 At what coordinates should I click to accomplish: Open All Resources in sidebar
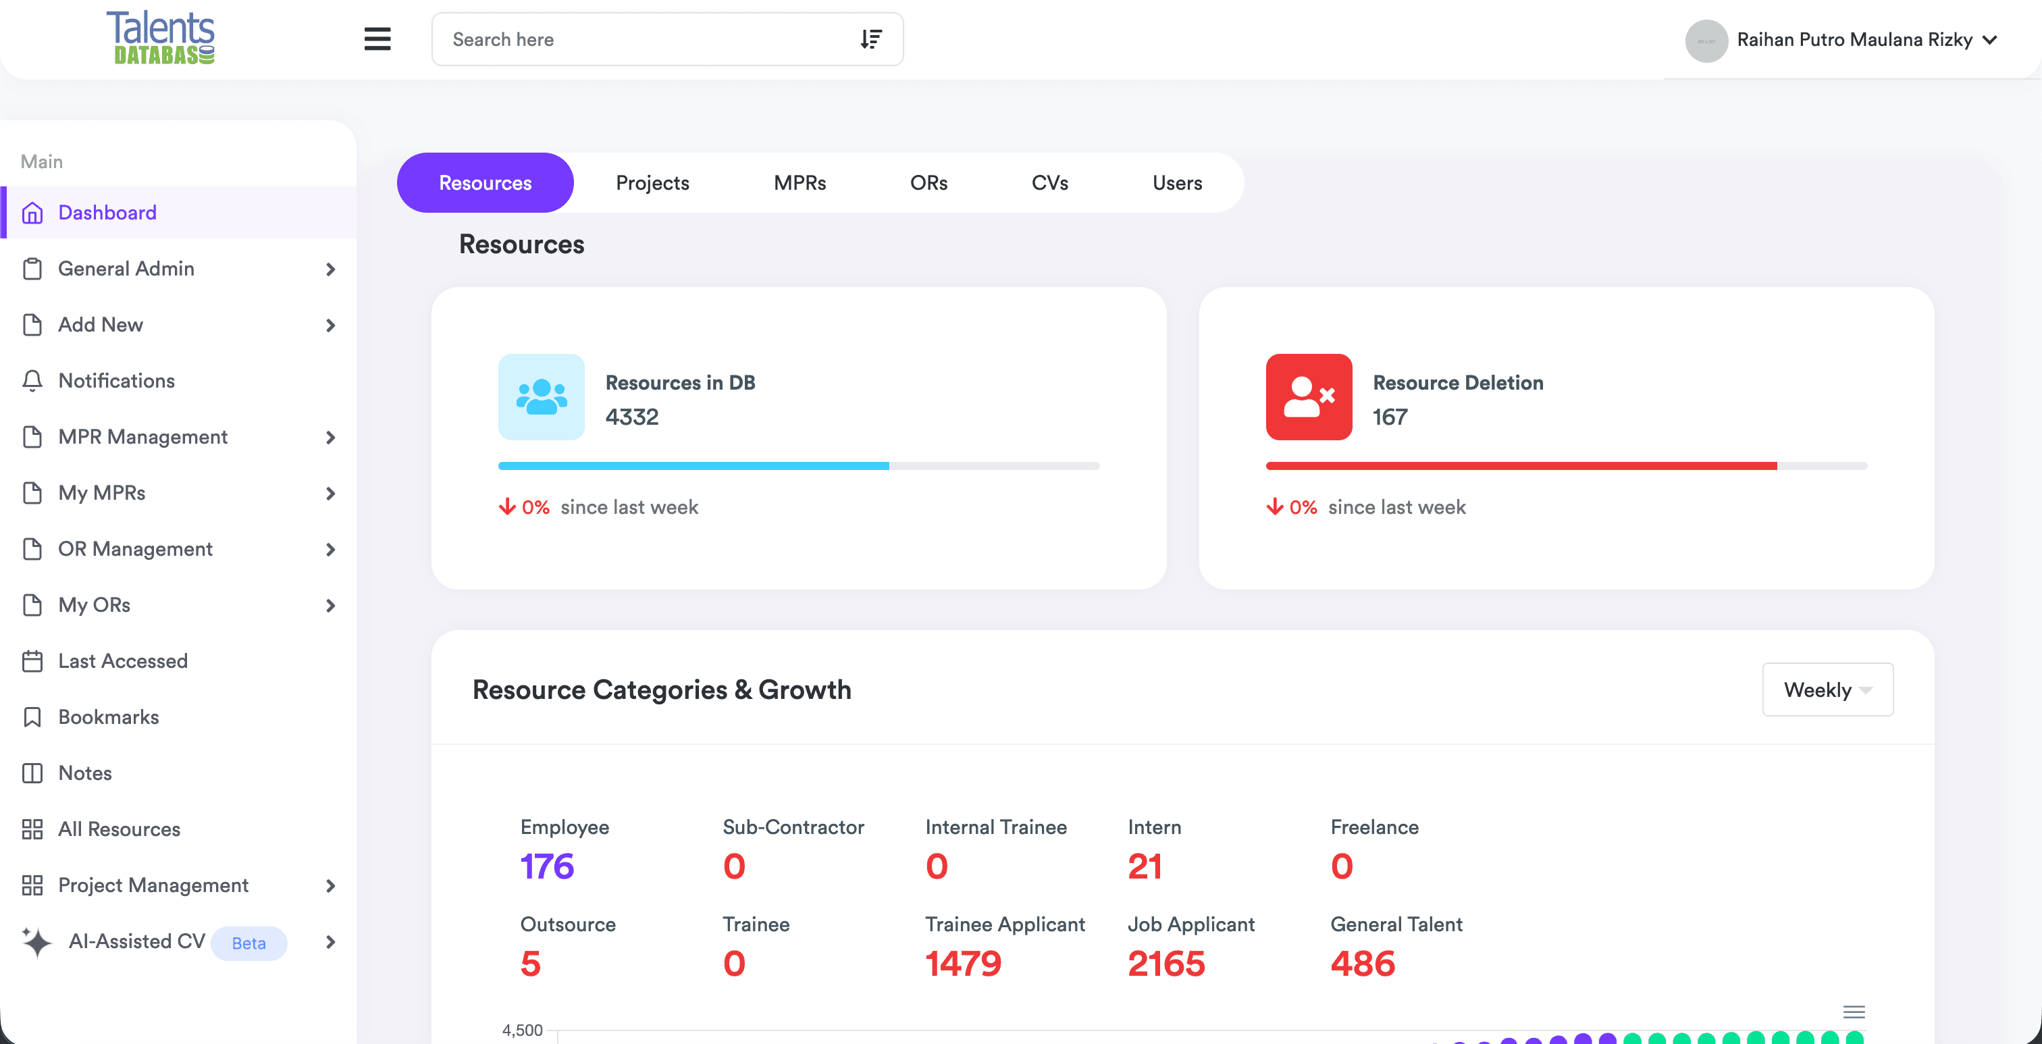point(119,829)
